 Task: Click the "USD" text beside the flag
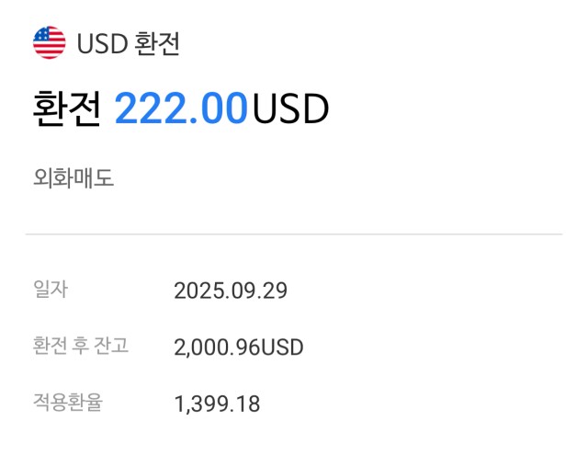pyautogui.click(x=101, y=44)
